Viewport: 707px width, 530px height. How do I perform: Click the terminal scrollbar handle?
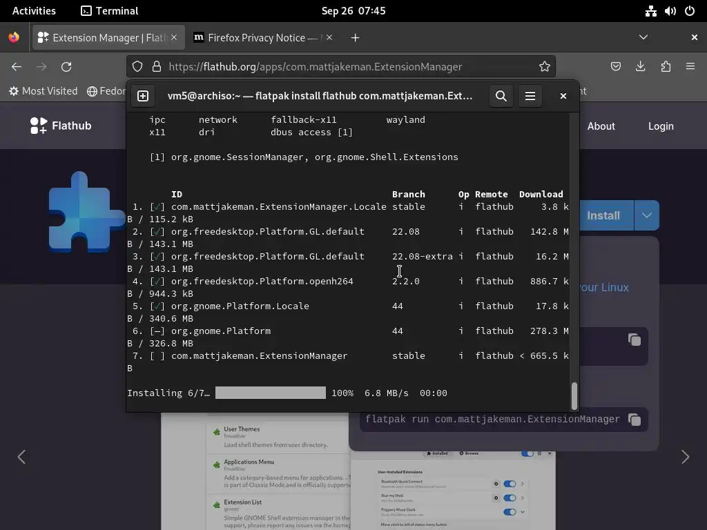pos(574,395)
